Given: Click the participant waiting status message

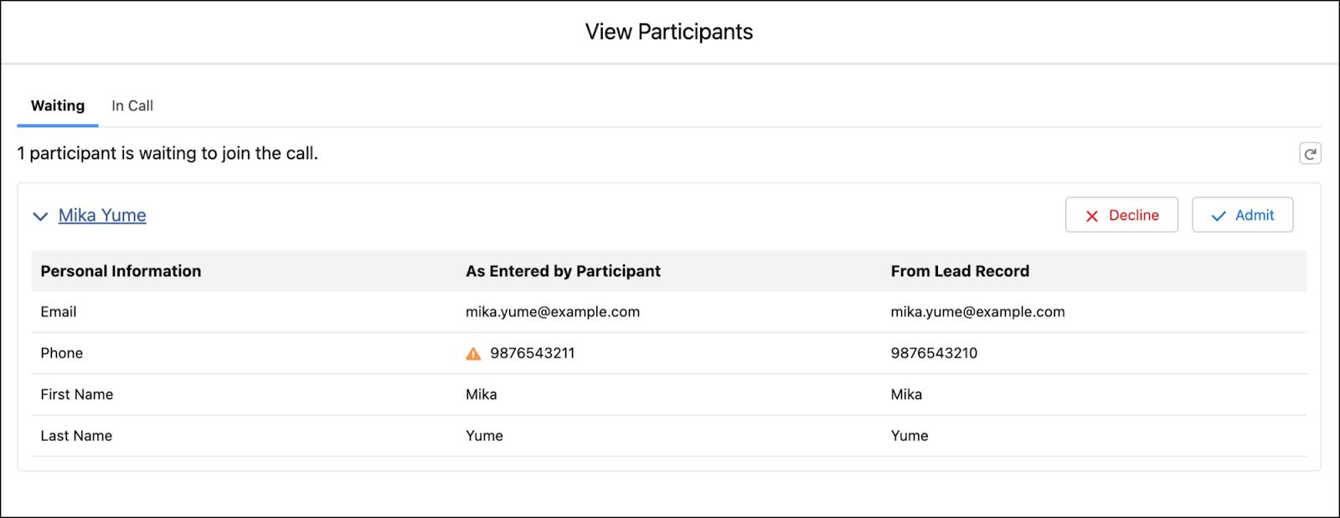Looking at the screenshot, I should [x=167, y=153].
